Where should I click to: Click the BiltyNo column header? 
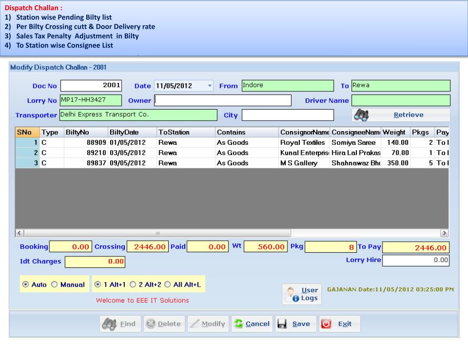86,132
